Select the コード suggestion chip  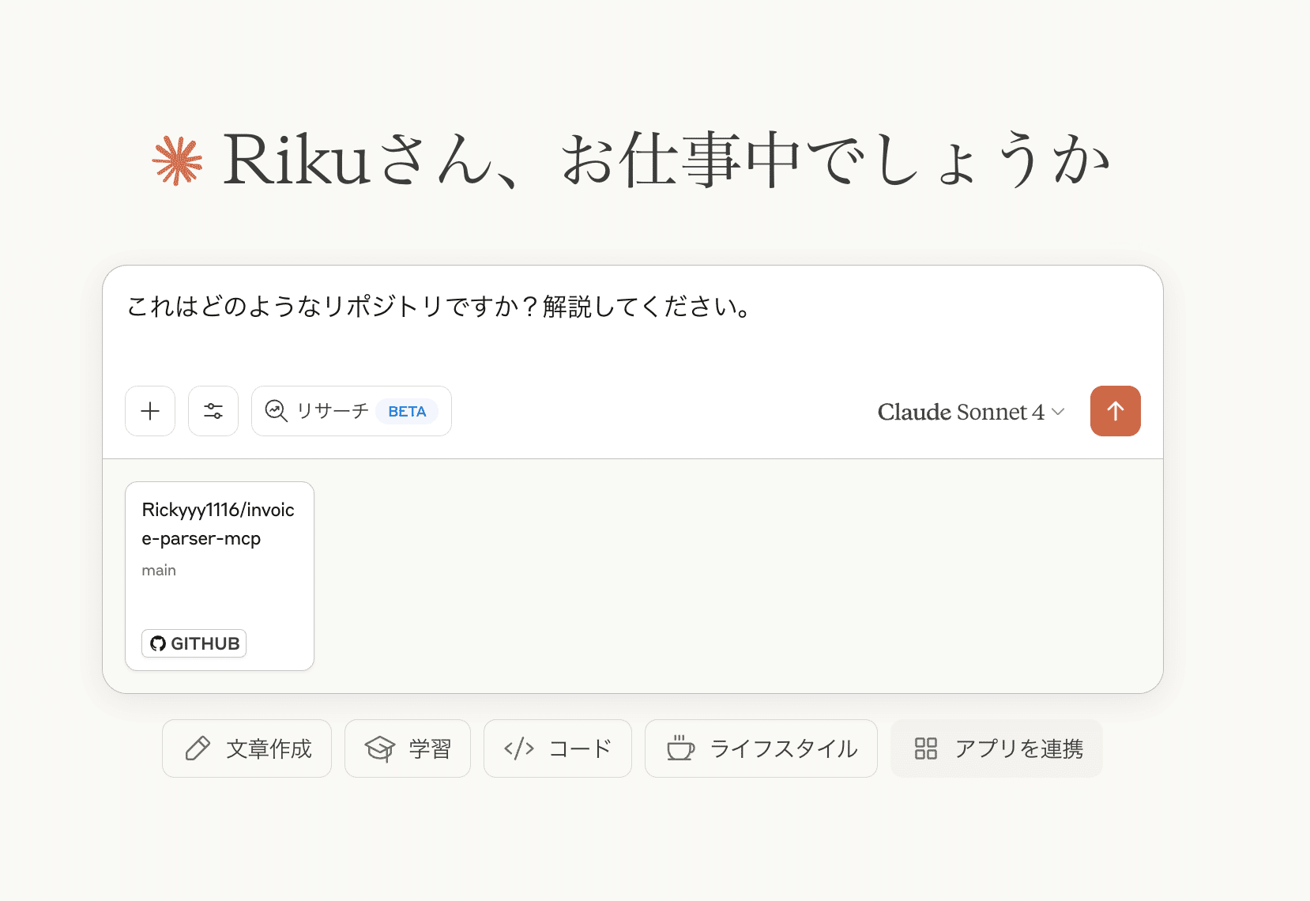coord(557,748)
